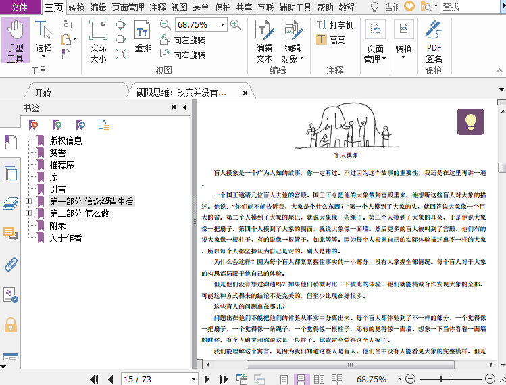Adjust the zoom slider in status bar
Viewport: 506px width, 385px height.
441,379
